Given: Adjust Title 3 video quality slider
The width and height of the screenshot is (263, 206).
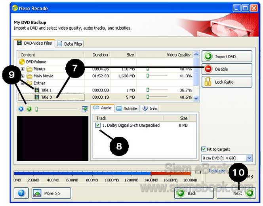Looking at the screenshot, I should (x=147, y=97).
